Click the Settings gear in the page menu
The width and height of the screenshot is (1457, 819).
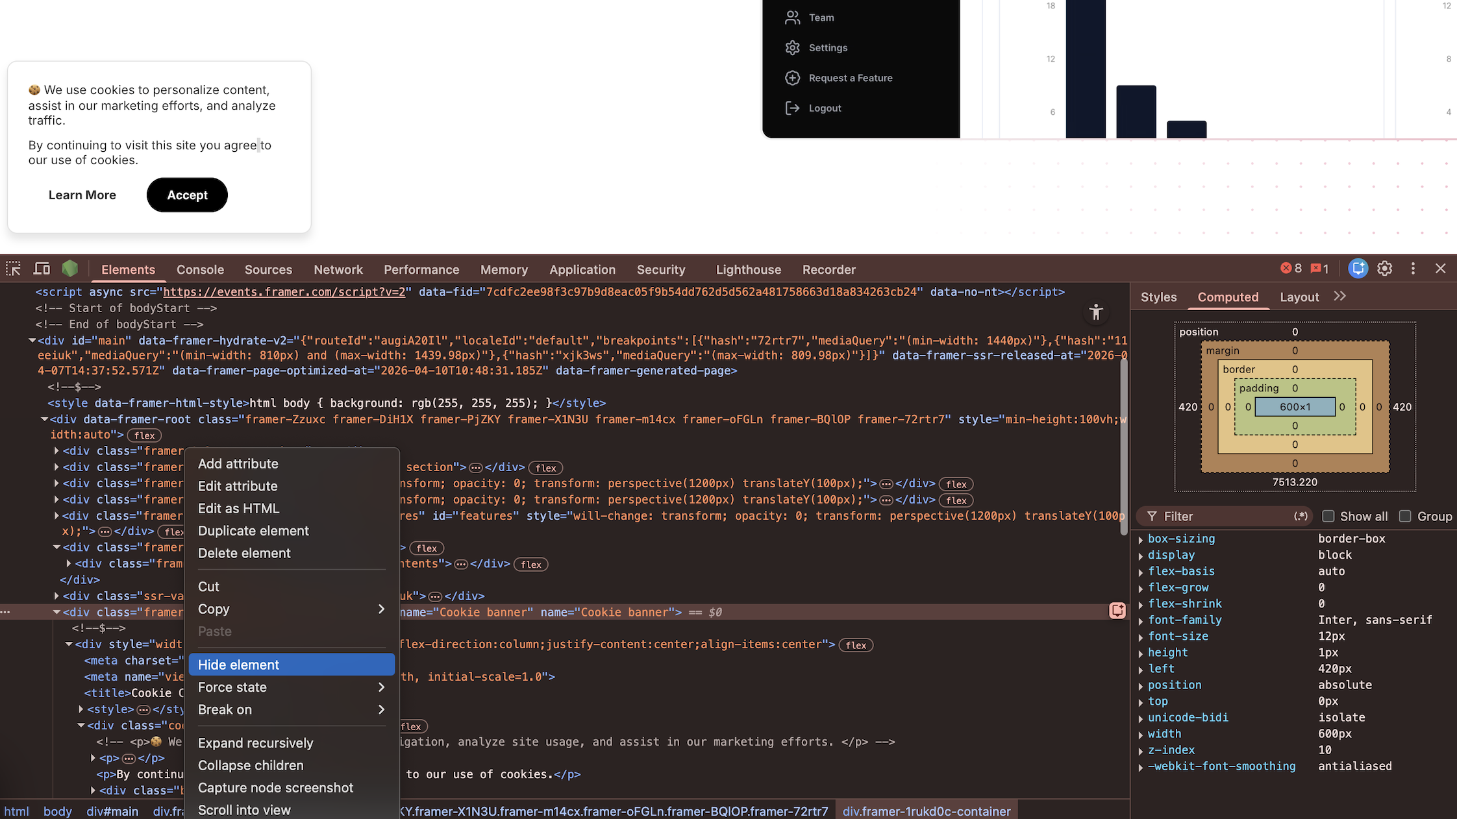[x=793, y=47]
